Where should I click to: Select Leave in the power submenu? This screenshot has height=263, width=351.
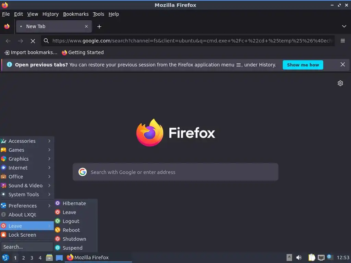[76, 212]
